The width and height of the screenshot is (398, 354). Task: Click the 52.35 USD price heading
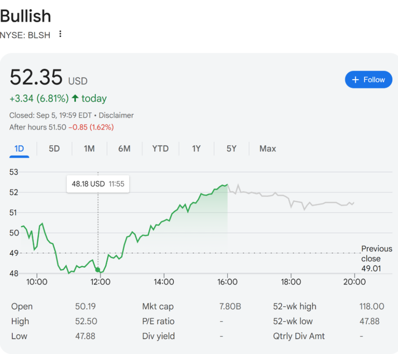pos(48,78)
